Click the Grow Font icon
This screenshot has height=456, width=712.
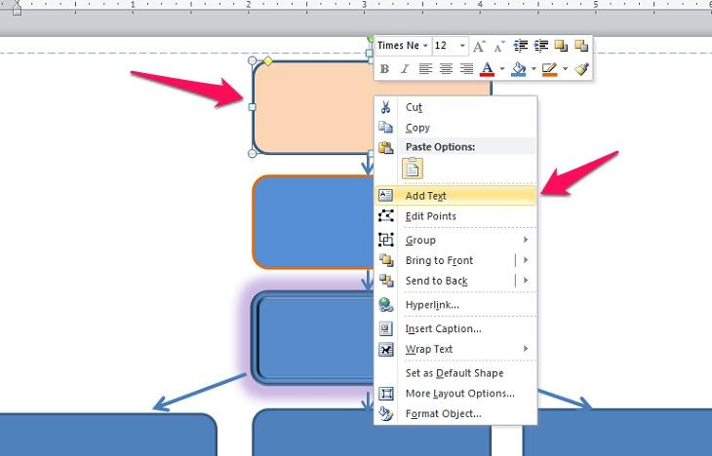(479, 46)
